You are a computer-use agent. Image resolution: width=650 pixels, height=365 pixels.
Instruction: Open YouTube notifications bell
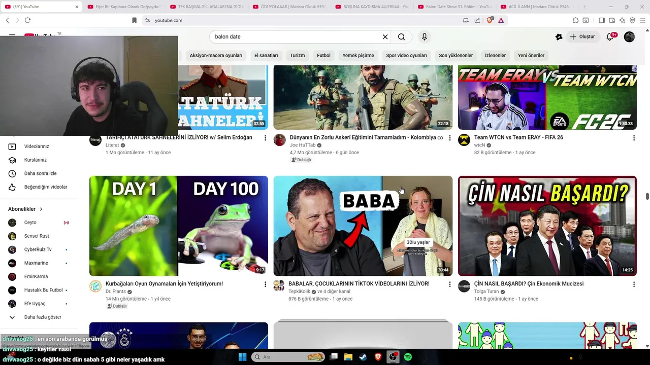[x=611, y=36]
